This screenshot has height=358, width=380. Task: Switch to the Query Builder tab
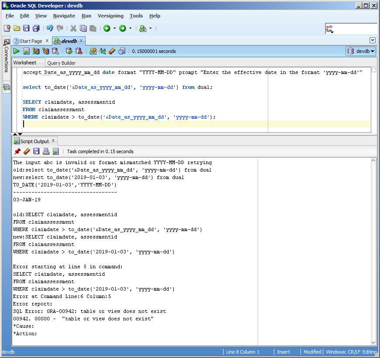(61, 63)
